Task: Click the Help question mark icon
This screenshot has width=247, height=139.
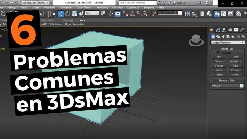Action: coord(207,3)
